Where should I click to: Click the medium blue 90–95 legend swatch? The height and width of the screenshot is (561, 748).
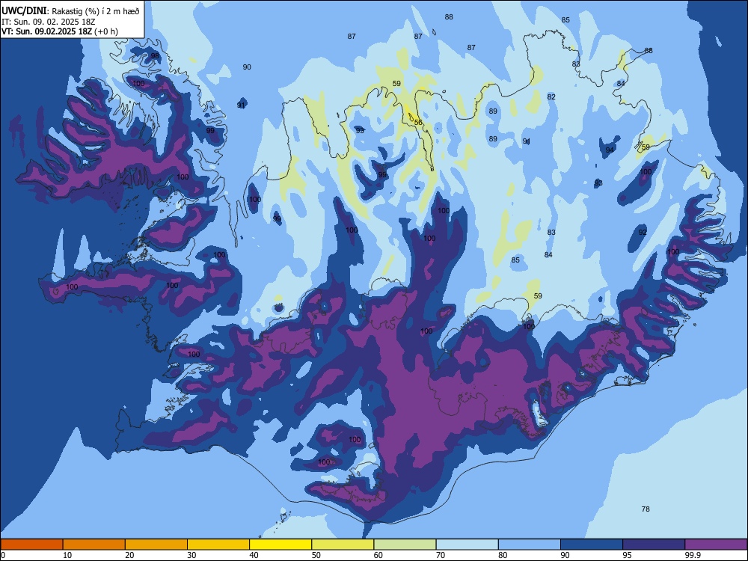pos(592,545)
